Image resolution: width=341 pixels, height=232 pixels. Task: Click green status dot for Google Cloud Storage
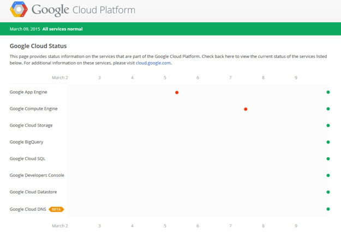pyautogui.click(x=328, y=126)
